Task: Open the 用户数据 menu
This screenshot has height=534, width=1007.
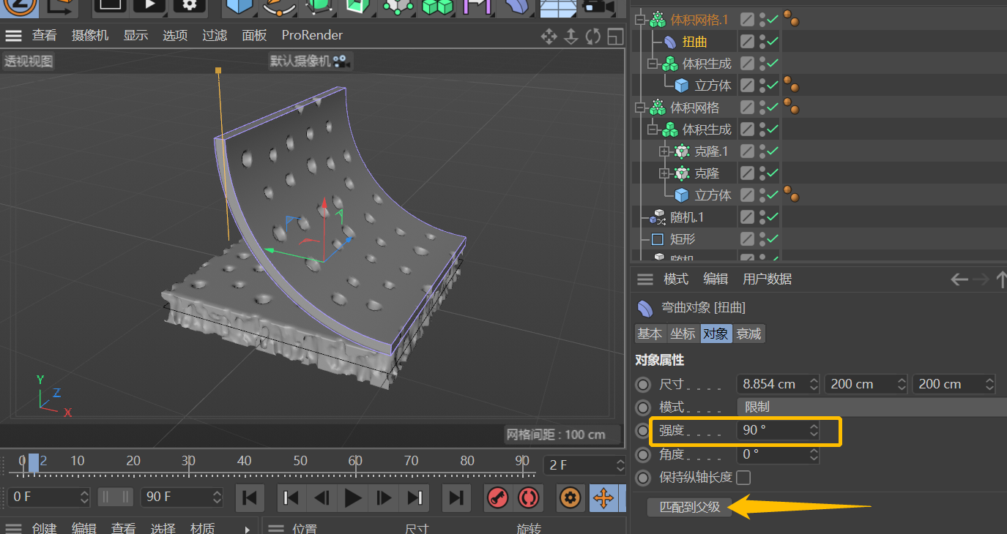Action: (x=768, y=279)
